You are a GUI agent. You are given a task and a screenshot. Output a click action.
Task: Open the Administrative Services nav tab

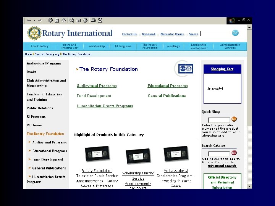point(230,46)
